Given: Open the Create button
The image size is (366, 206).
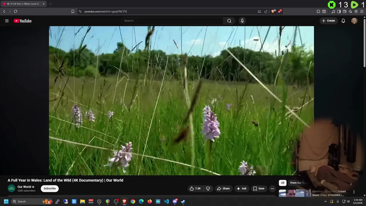Looking at the screenshot, I should pos(329,21).
